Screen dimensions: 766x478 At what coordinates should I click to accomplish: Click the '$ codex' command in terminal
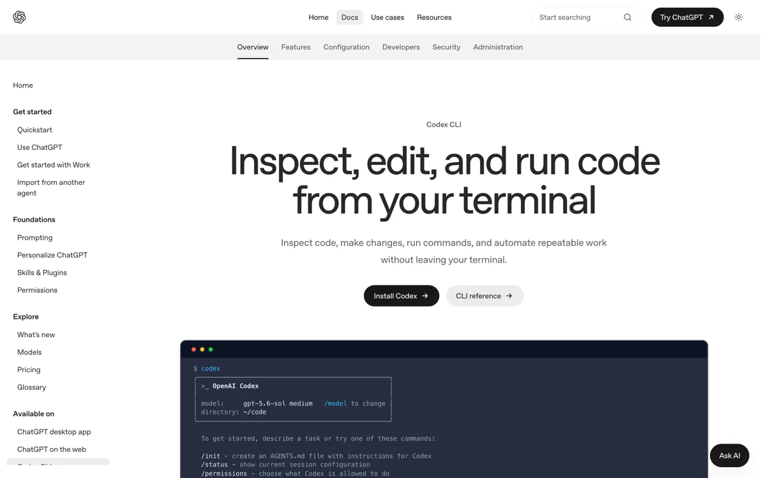(207, 368)
